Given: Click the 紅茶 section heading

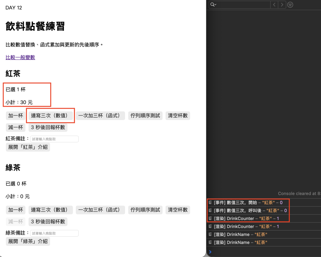Looking at the screenshot, I should [13, 73].
